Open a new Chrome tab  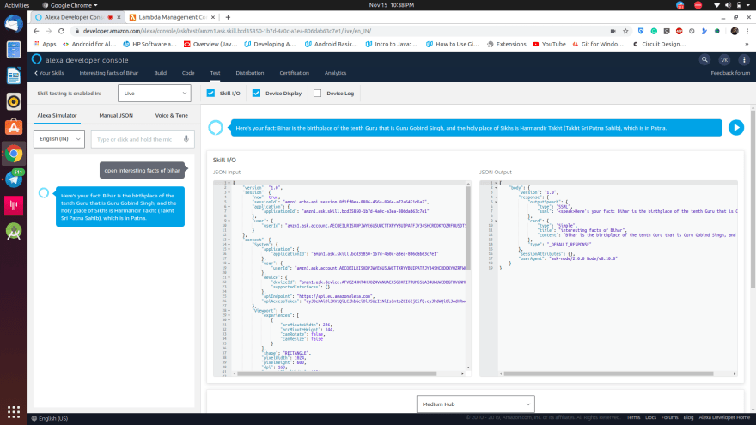pyautogui.click(x=228, y=17)
